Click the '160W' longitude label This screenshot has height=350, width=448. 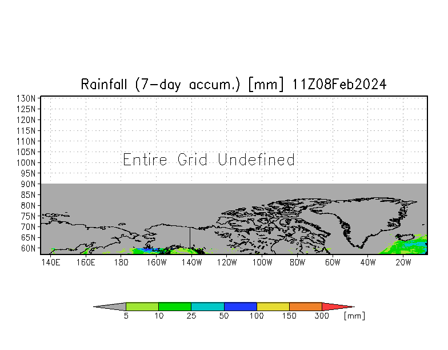tap(157, 262)
